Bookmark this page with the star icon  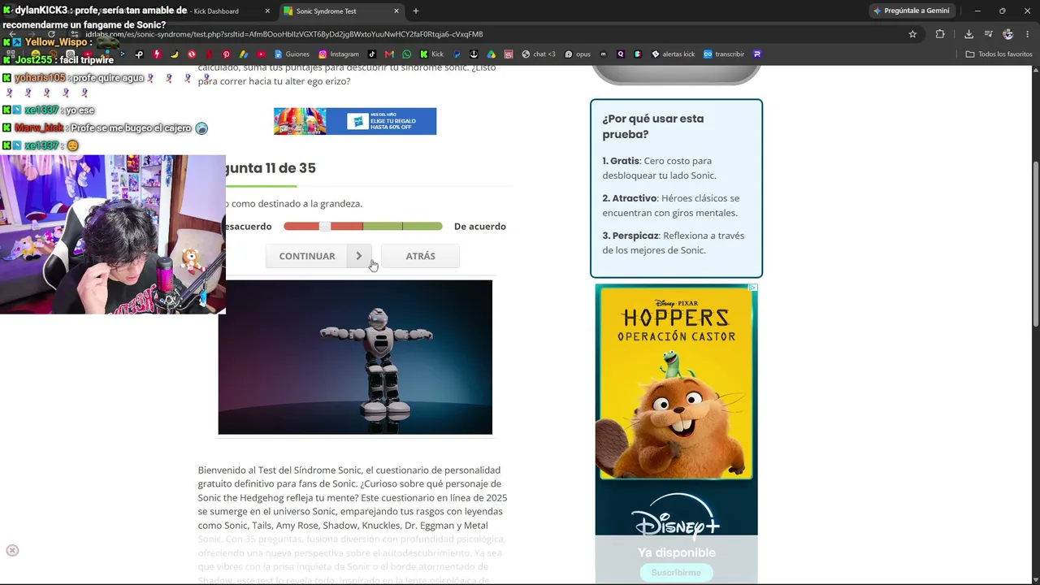click(912, 34)
